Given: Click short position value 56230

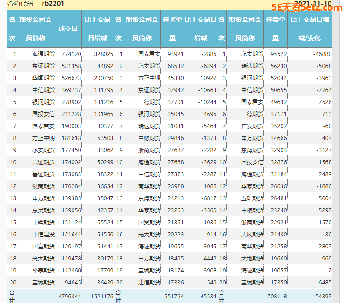Looking at the screenshot, I should (x=278, y=66).
